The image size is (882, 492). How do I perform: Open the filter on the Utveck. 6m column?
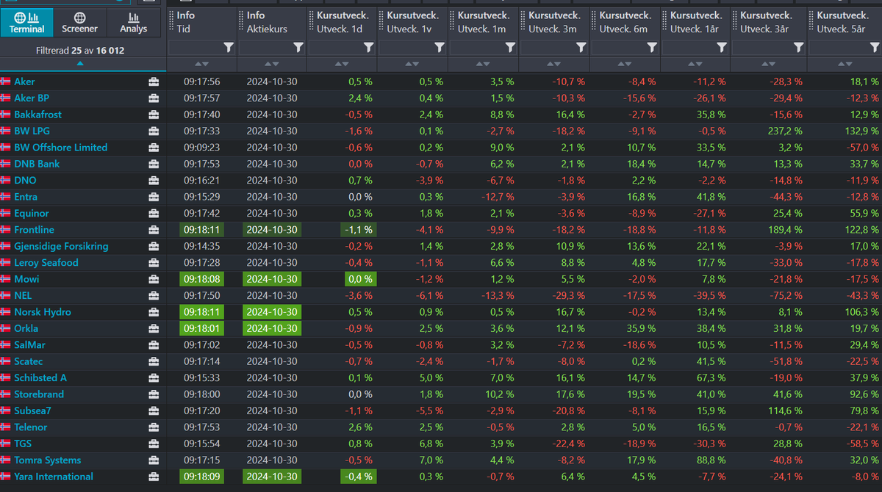click(652, 47)
